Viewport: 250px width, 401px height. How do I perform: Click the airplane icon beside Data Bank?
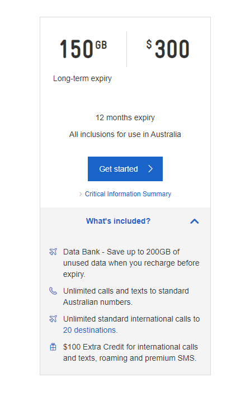click(x=53, y=252)
